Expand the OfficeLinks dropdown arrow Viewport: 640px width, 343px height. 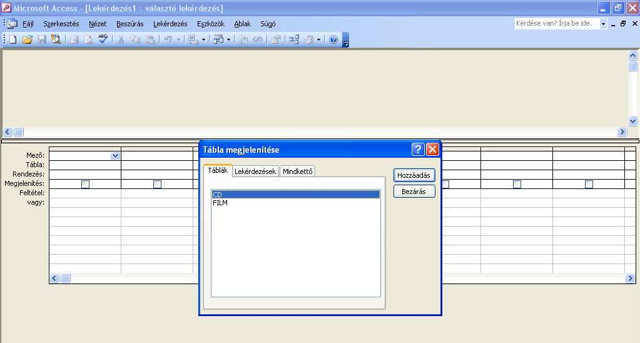pos(203,39)
